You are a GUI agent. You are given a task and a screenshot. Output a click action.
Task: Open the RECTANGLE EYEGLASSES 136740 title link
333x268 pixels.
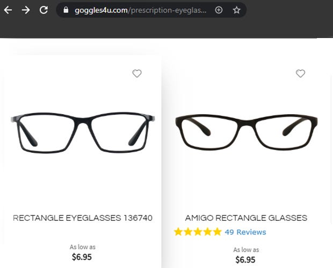(x=83, y=218)
